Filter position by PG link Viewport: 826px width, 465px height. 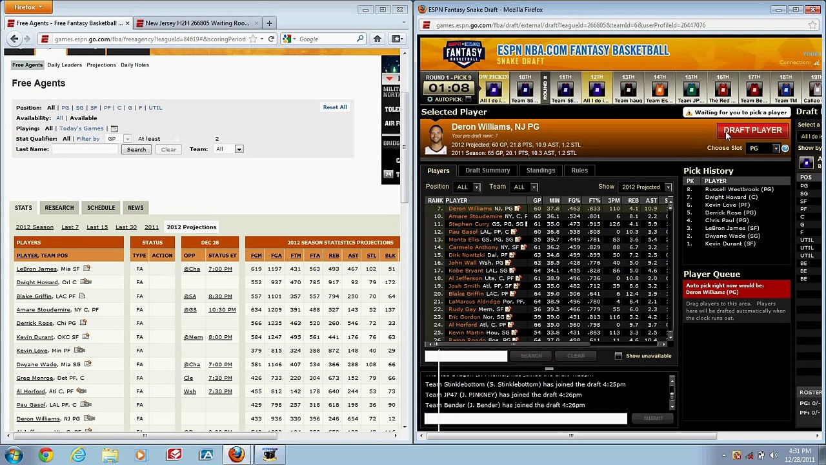(x=65, y=108)
